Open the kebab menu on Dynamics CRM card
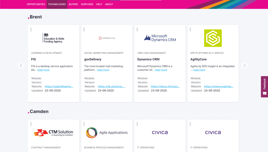The image size is (268, 152). click(x=137, y=29)
